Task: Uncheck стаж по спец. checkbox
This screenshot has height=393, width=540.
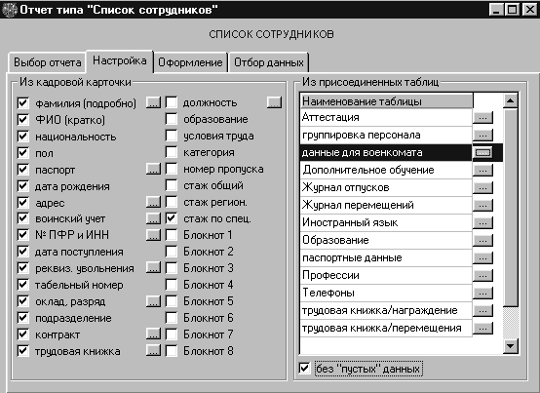Action: (x=172, y=218)
